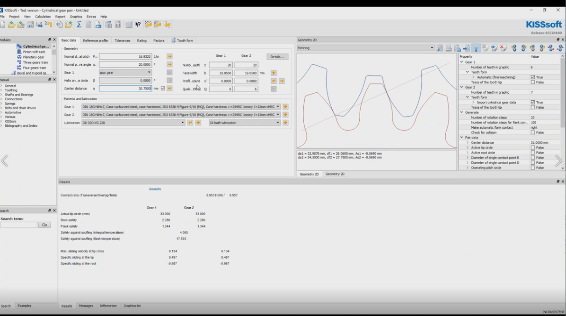Click the Open file folder icon
The height and width of the screenshot is (316, 566).
11,25
